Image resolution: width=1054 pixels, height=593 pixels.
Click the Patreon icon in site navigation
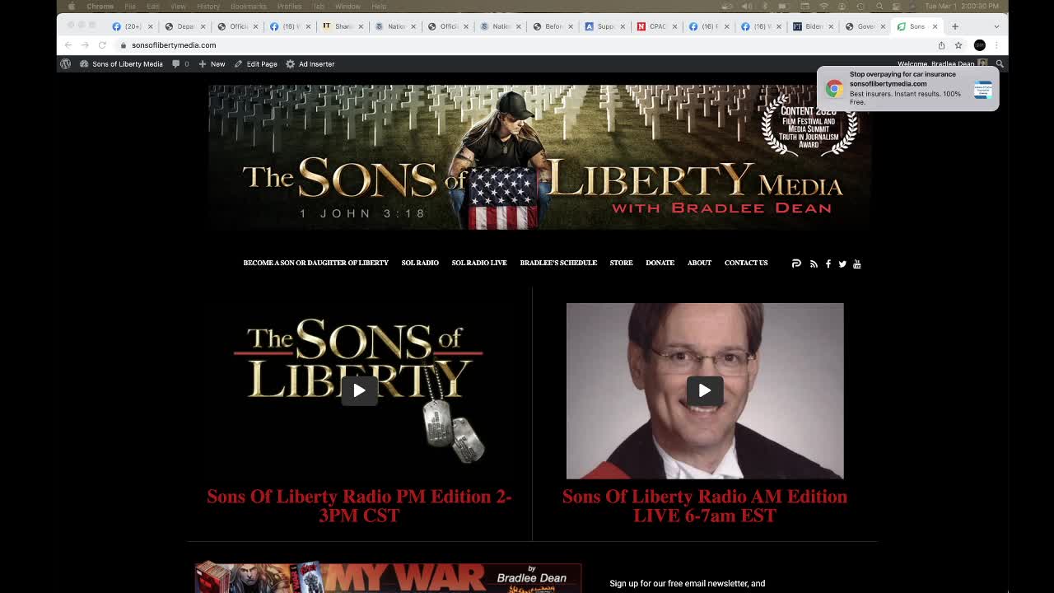(x=796, y=264)
